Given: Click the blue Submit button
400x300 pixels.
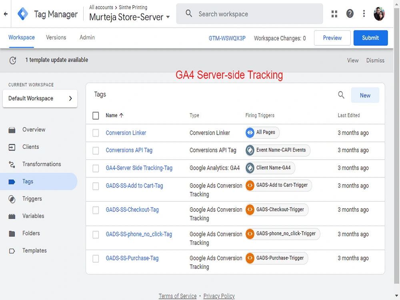Looking at the screenshot, I should (x=370, y=38).
